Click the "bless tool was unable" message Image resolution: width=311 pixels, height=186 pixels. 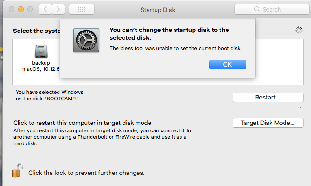point(175,48)
